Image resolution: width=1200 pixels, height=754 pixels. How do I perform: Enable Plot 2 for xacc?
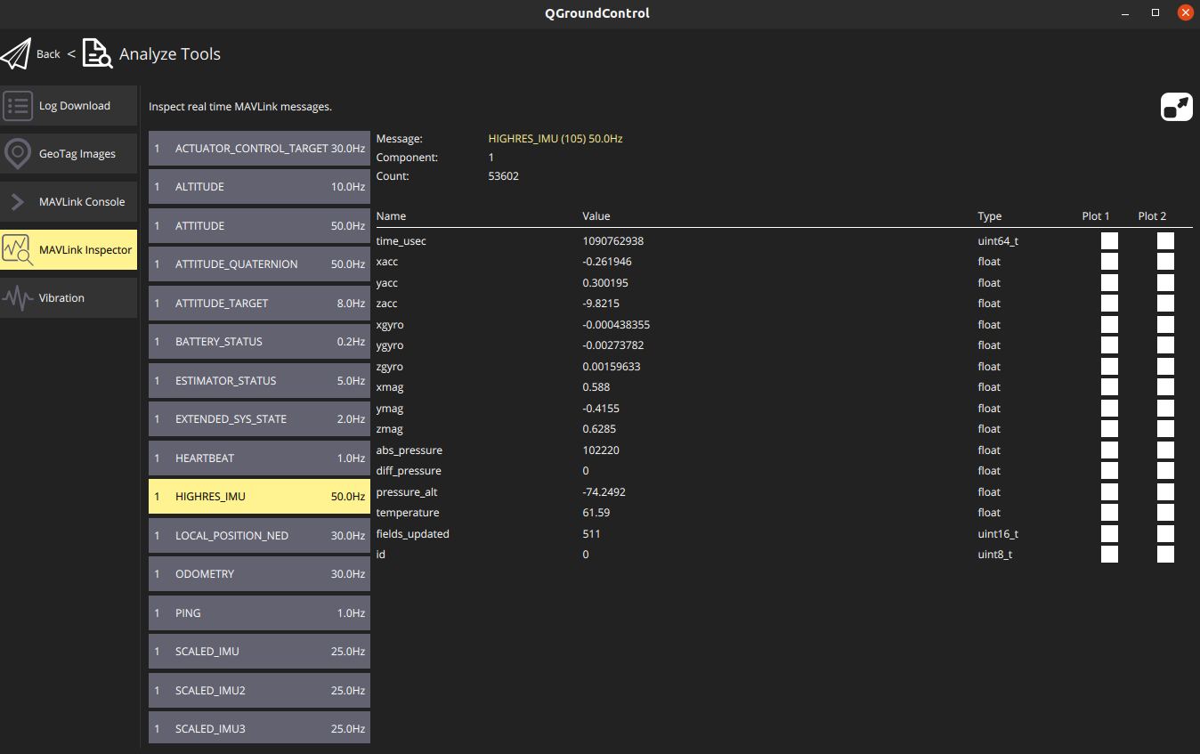click(x=1165, y=262)
